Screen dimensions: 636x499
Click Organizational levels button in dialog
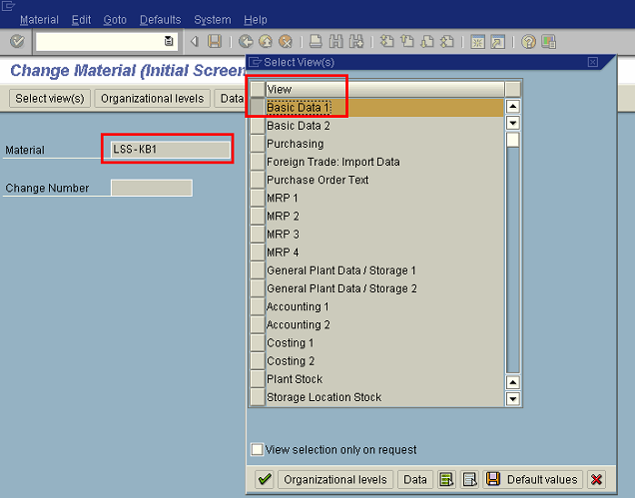(x=334, y=480)
